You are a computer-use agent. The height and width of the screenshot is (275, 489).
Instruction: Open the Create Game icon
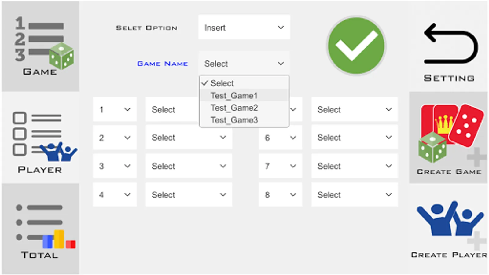448,138
